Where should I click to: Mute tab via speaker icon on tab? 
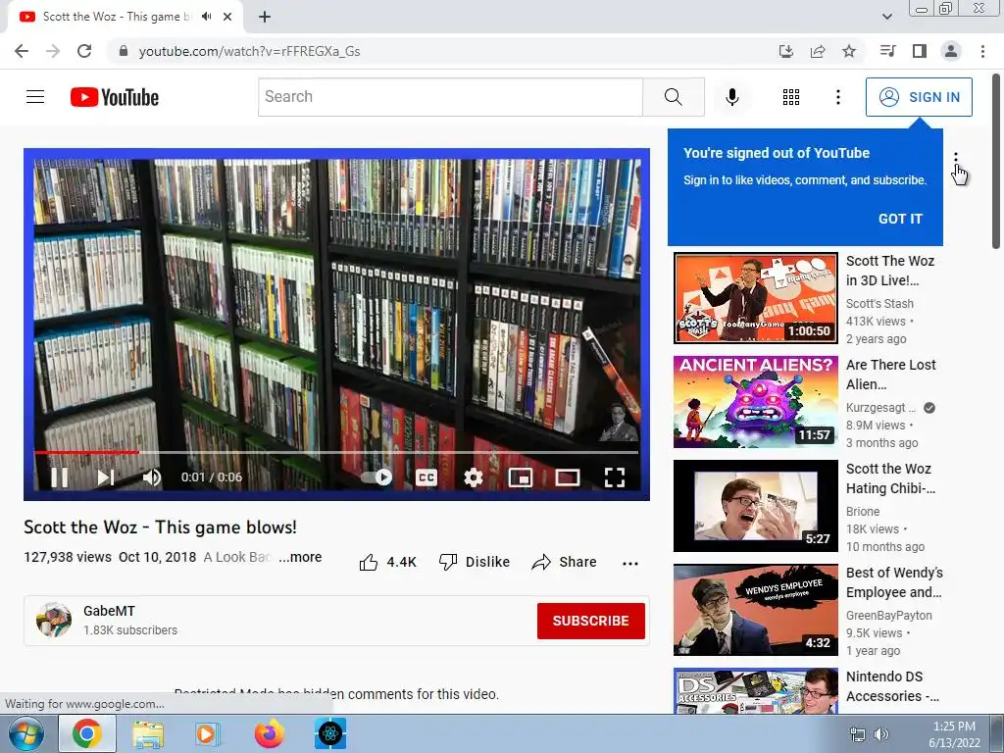(206, 17)
